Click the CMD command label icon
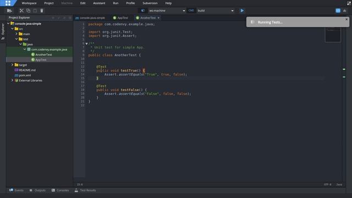Screen dimensions: 352x198 click(191, 10)
